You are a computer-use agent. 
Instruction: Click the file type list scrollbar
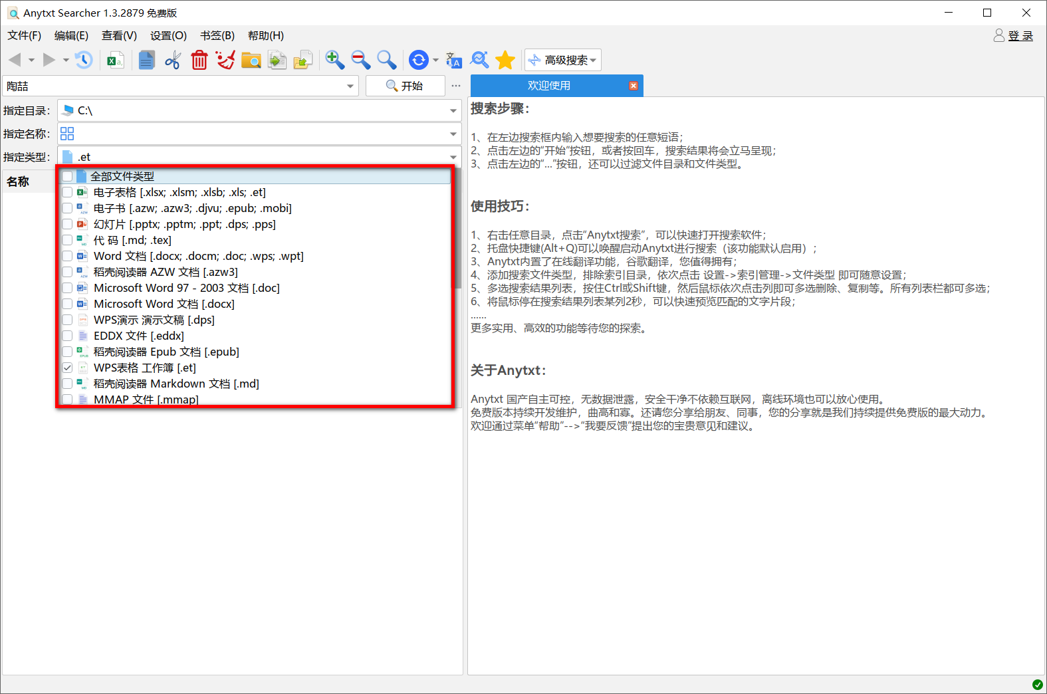[x=458, y=228]
